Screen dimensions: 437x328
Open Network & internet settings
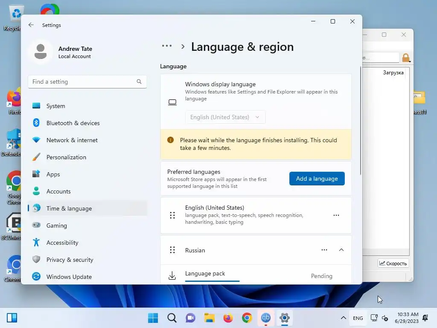pyautogui.click(x=87, y=140)
